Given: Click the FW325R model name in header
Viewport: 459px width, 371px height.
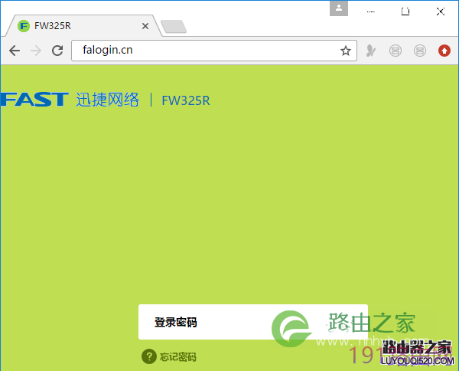Looking at the screenshot, I should click(186, 100).
